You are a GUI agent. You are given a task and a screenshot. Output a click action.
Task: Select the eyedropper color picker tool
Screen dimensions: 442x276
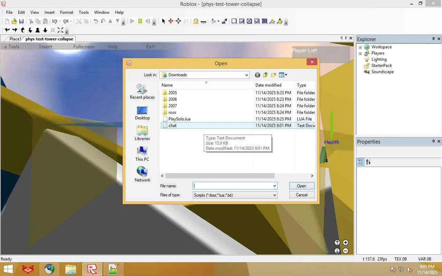pos(224,21)
